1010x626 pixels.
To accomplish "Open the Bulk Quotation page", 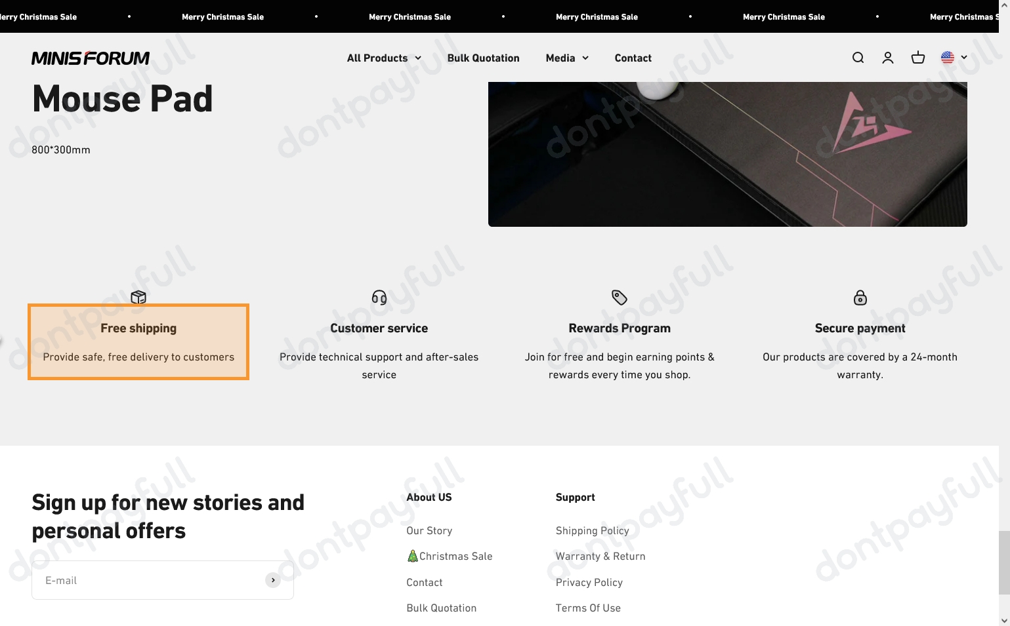I will pyautogui.click(x=483, y=58).
